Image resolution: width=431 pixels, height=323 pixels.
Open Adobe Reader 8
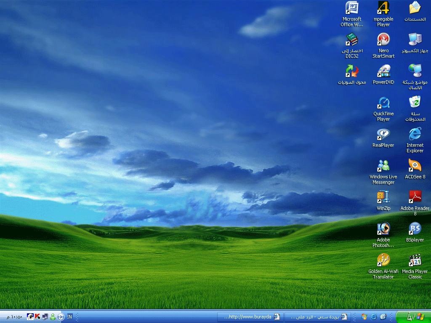click(x=415, y=204)
